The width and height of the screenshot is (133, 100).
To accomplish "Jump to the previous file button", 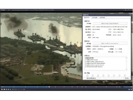I will tap(6, 89).
